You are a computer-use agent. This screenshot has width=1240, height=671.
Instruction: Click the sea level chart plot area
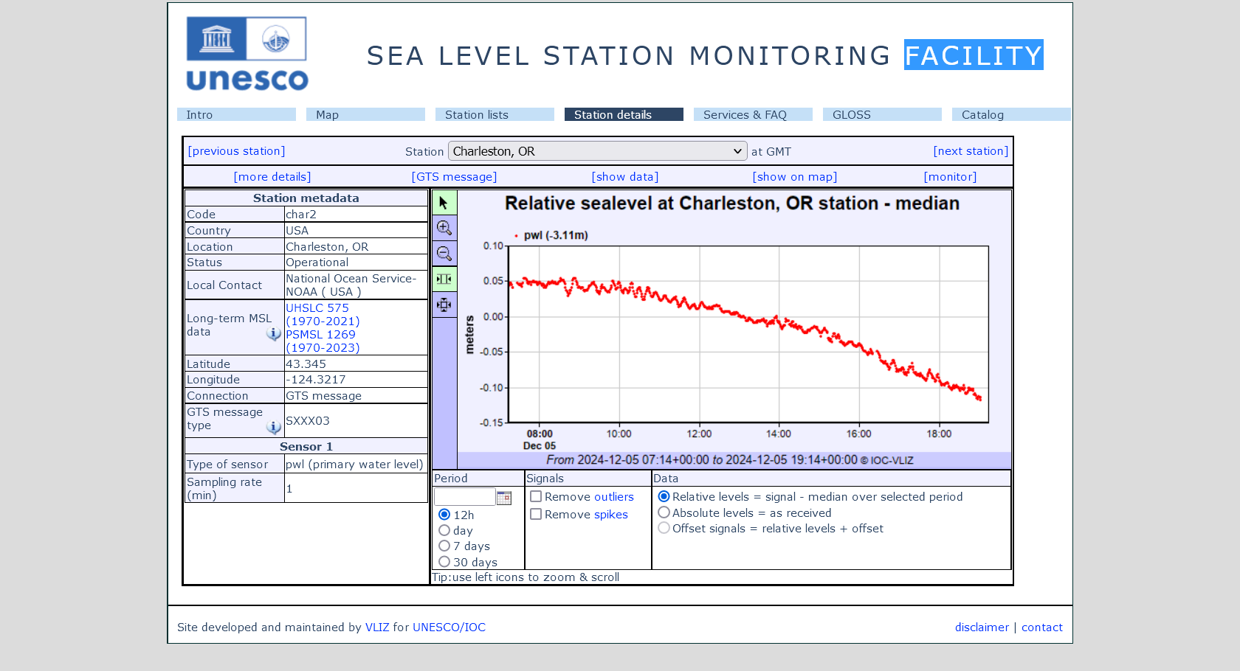coord(748,334)
